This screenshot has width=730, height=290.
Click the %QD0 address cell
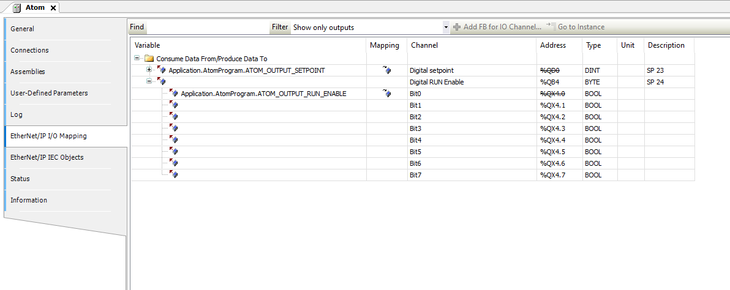pos(560,70)
